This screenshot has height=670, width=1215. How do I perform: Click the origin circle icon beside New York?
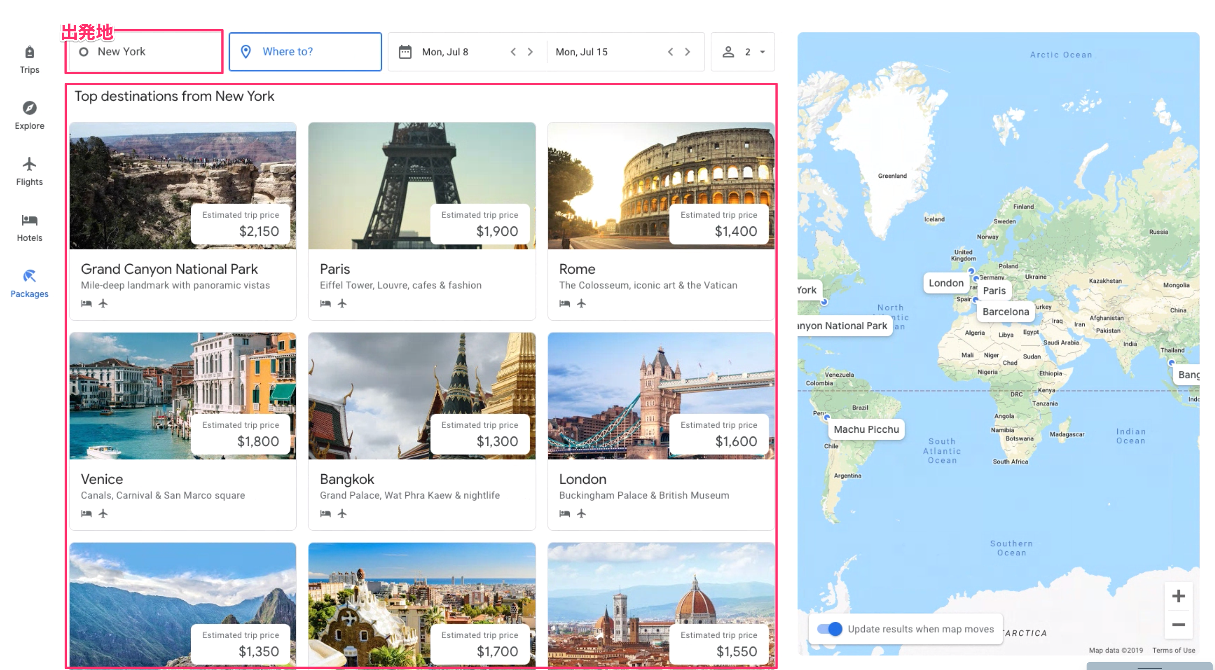[84, 52]
